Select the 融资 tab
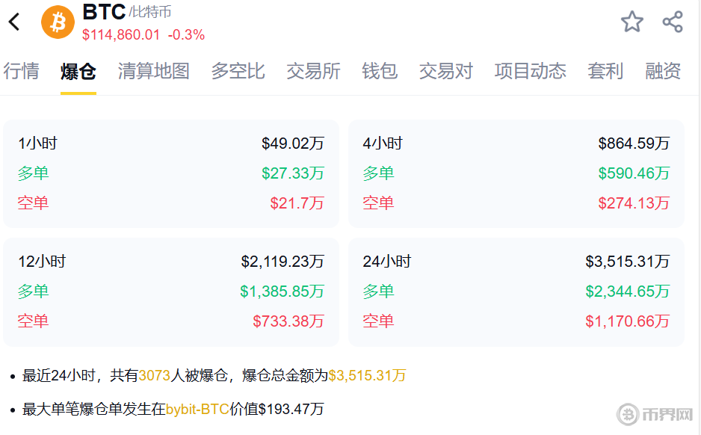The image size is (701, 435). (663, 71)
